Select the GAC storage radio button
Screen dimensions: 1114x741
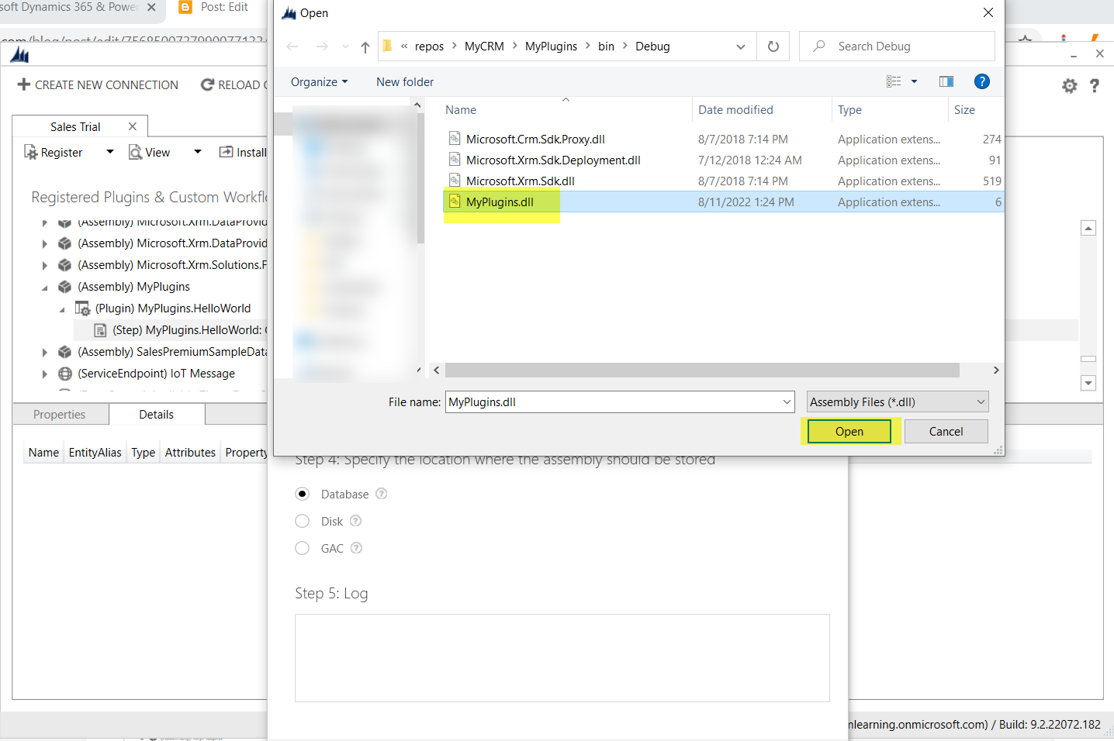pyautogui.click(x=303, y=548)
